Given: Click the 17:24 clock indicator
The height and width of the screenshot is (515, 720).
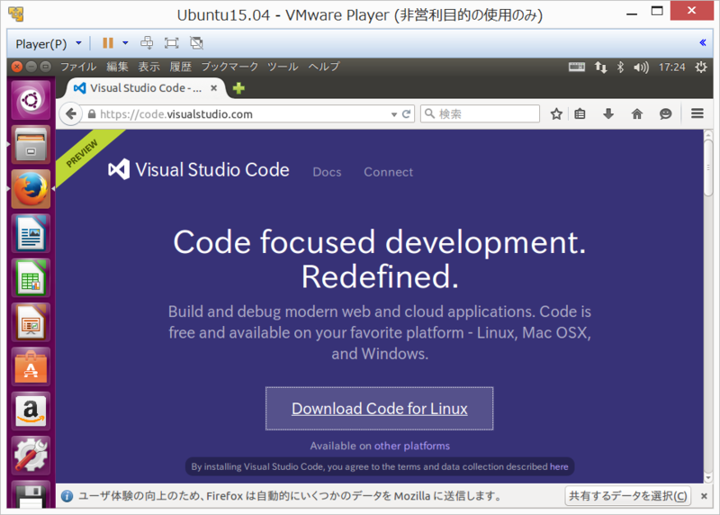Looking at the screenshot, I should tap(671, 67).
